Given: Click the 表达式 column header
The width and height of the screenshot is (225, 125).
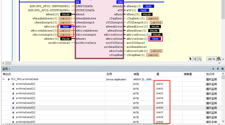Looking at the screenshot, I should click(7, 74).
